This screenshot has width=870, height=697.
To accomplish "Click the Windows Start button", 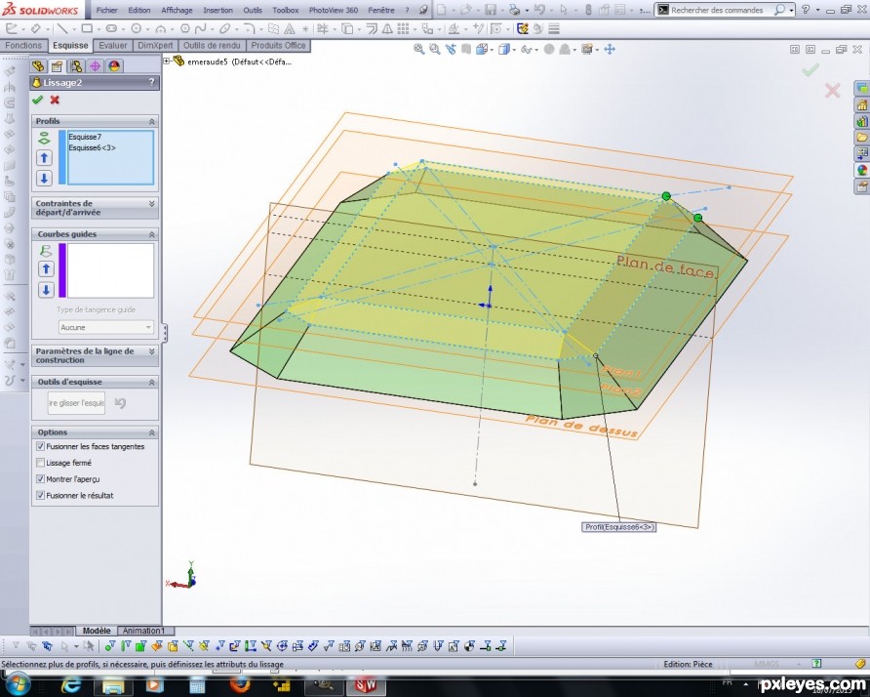I will 18,683.
